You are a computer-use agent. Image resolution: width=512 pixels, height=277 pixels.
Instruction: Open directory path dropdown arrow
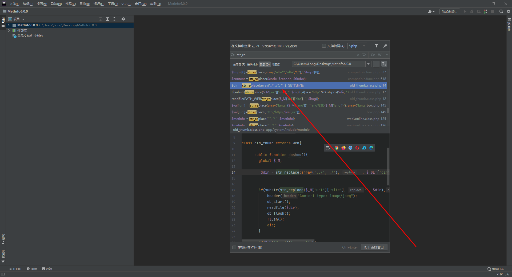368,64
